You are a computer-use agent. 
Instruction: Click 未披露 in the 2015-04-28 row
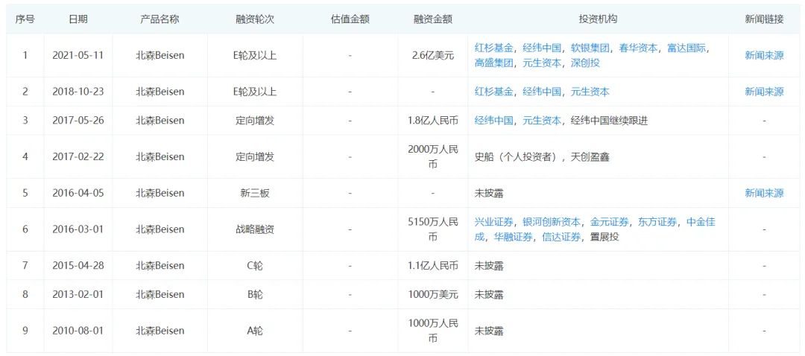489,266
